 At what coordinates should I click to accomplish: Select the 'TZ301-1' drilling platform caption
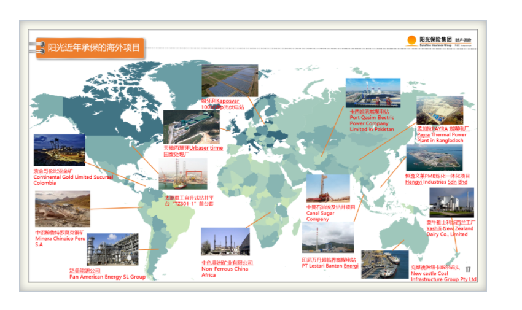pos(189,201)
